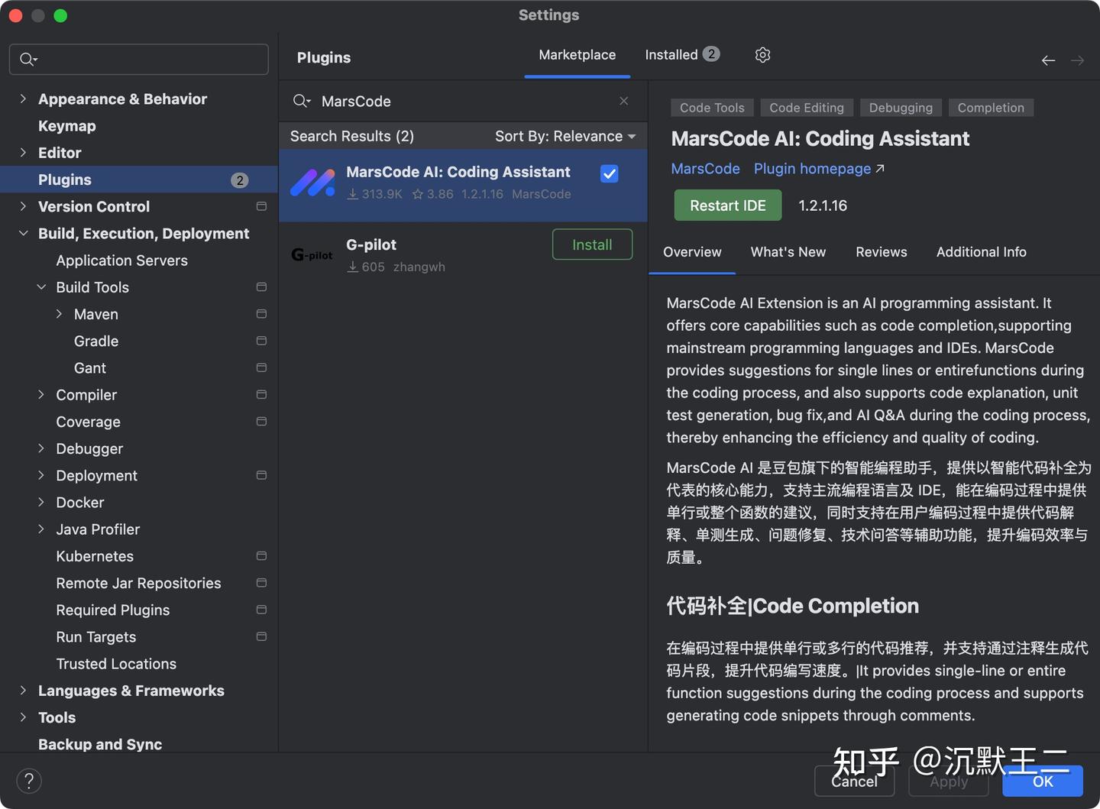The height and width of the screenshot is (809, 1100).
Task: Open the What's New tab
Action: 788,252
